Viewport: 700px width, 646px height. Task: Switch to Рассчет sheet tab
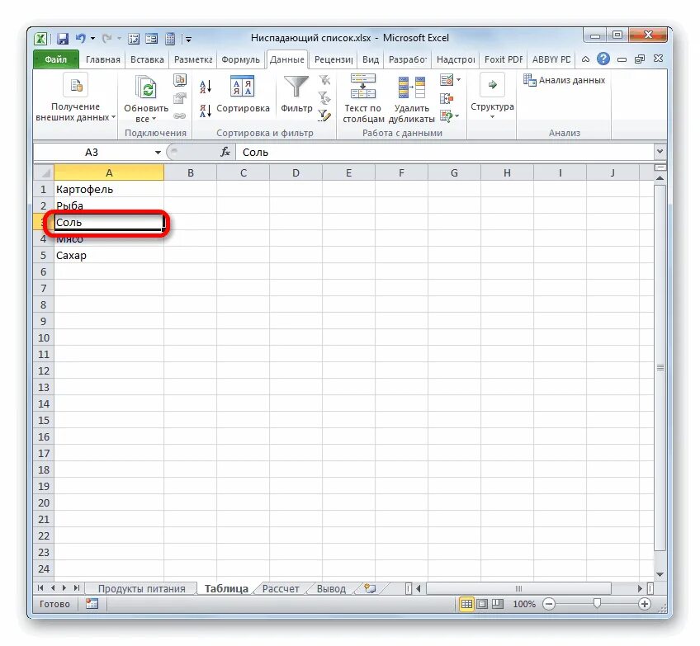(x=281, y=589)
